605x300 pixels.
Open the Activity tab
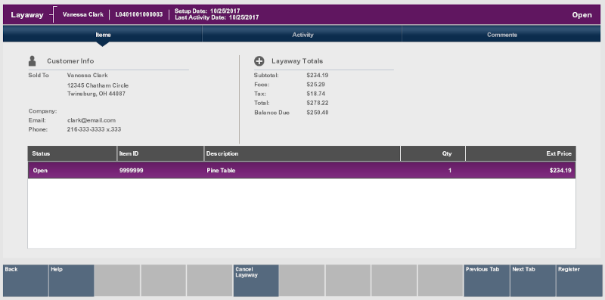(302, 34)
